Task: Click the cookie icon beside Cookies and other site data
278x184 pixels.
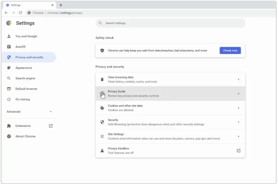Action: click(102, 108)
